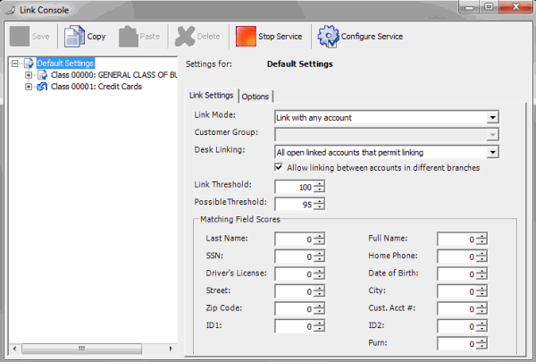Viewport: 536px width, 362px height.
Task: Click the Driver's License score field
Action: [x=294, y=274]
